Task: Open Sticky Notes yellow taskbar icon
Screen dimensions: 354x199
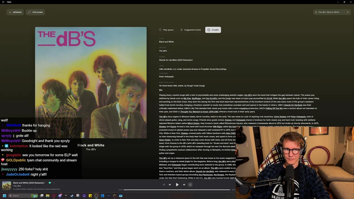Action: pos(90,196)
